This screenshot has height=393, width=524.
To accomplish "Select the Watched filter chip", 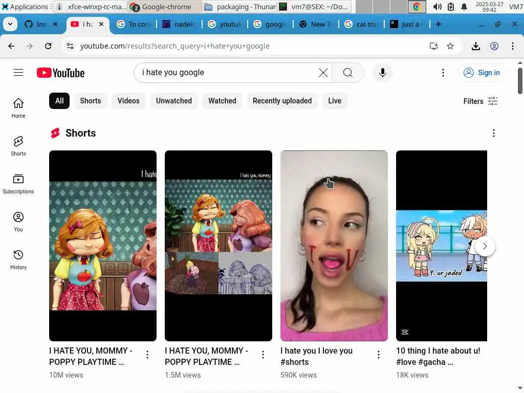I will pos(222,101).
